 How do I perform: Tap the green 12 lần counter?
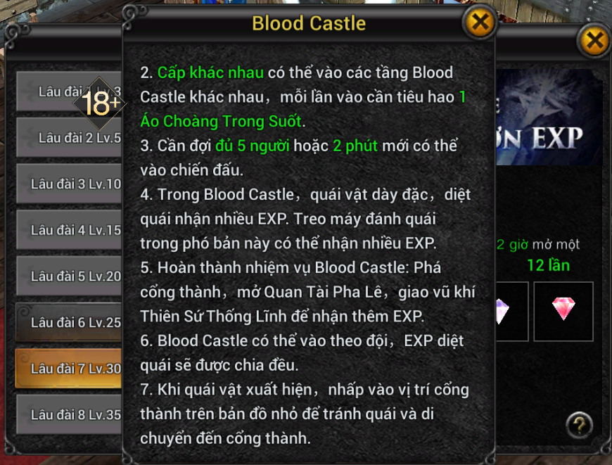(549, 265)
